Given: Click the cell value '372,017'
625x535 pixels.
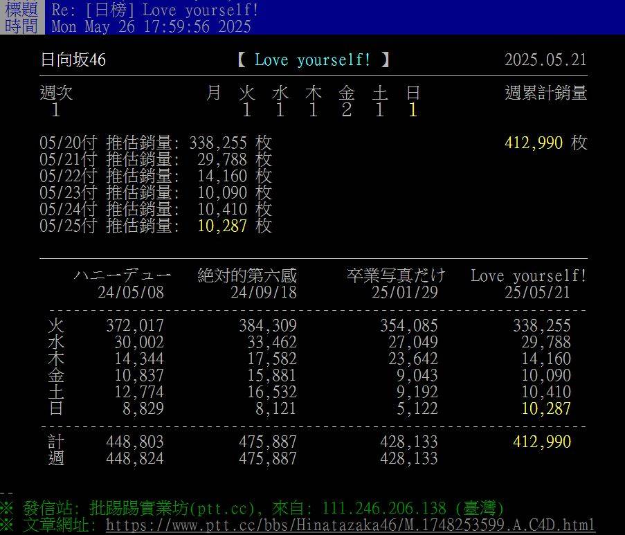Looking at the screenshot, I should click(135, 325).
